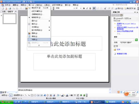Viewport: 139px width, 104px height.
Task: Choose 新幻灯片 in the Insert menu
Action: click(39, 8)
